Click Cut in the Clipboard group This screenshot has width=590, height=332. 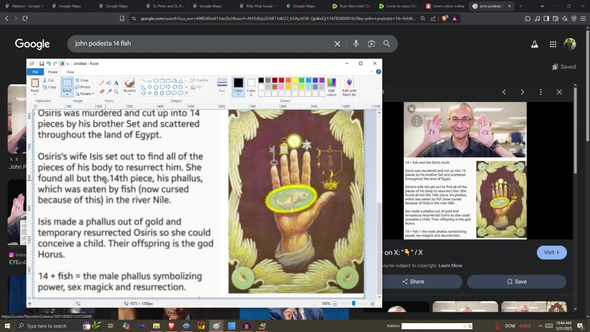coord(48,80)
